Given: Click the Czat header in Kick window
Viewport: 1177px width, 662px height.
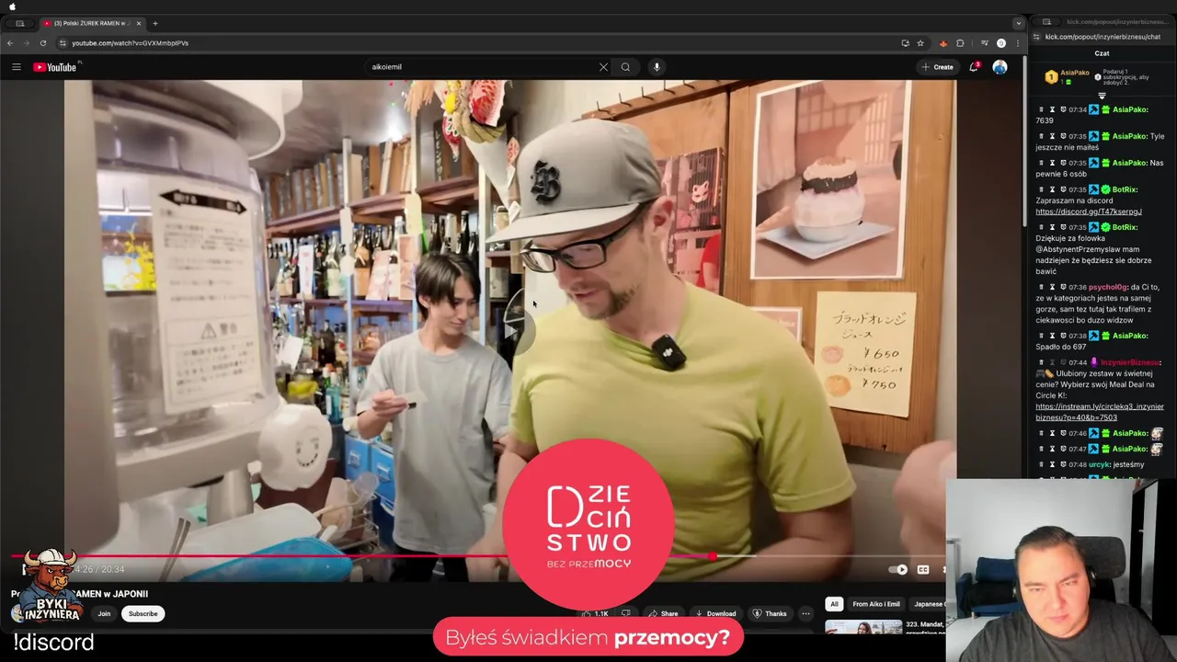Looking at the screenshot, I should point(1102,53).
